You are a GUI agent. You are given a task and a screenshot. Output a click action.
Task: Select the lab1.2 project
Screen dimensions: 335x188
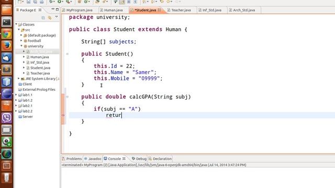tap(27, 100)
